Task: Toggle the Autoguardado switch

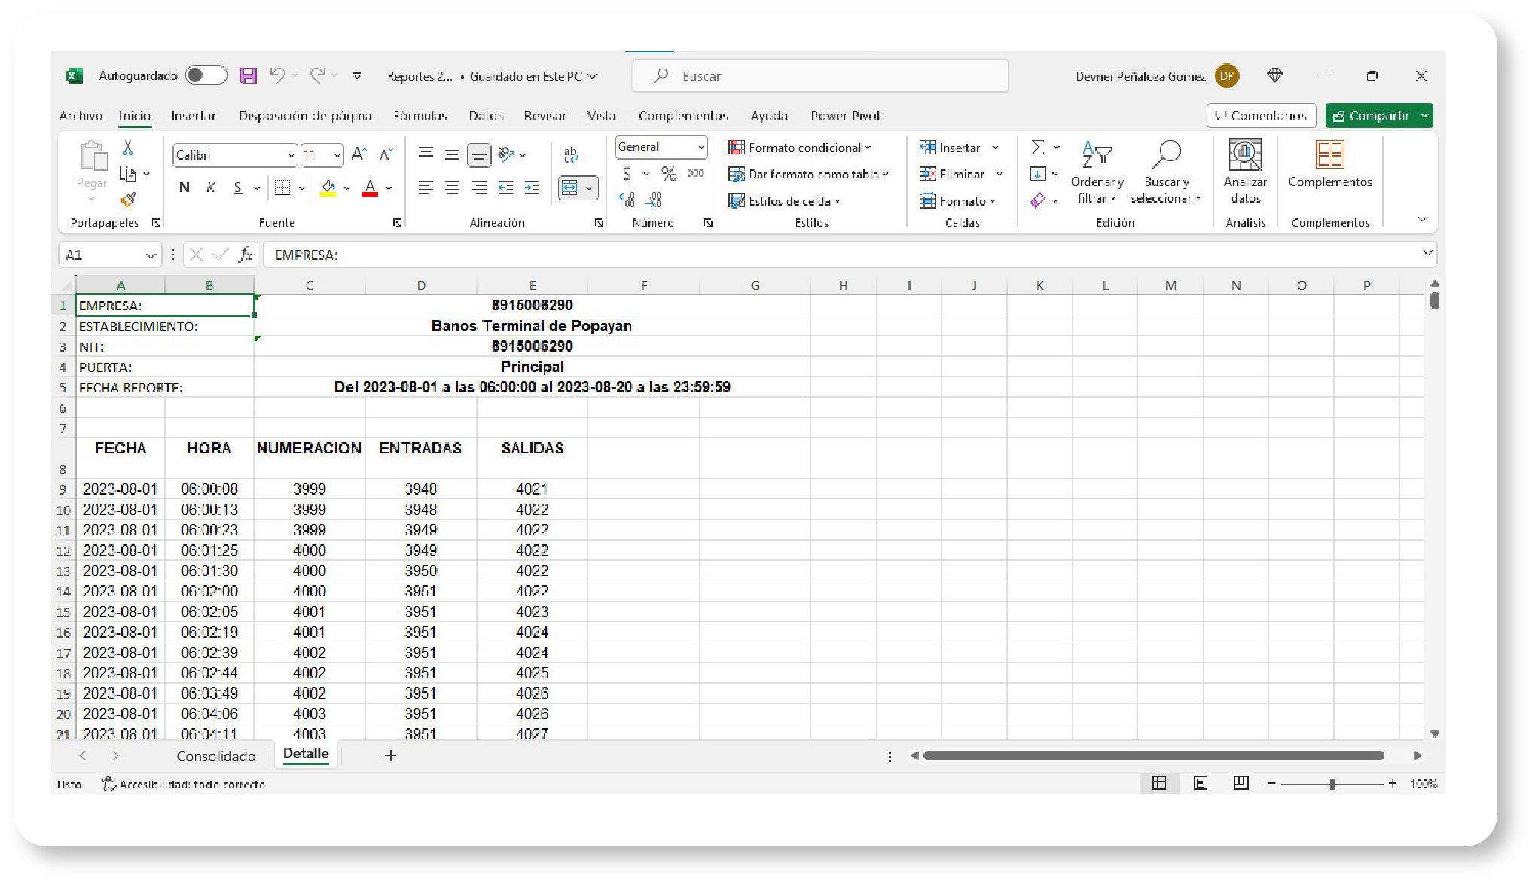Action: [x=206, y=75]
